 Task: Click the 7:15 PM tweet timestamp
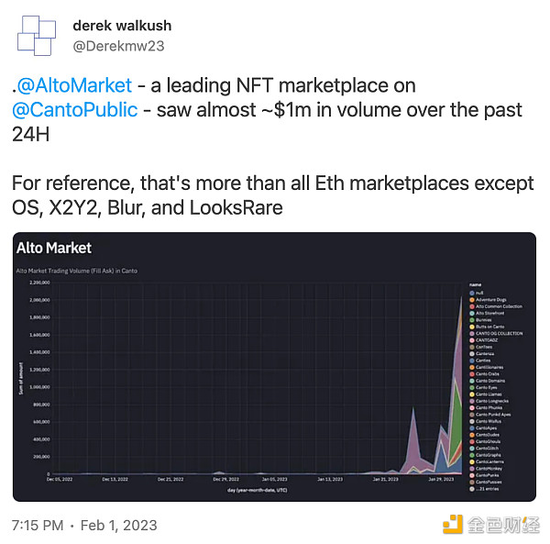coord(38,525)
